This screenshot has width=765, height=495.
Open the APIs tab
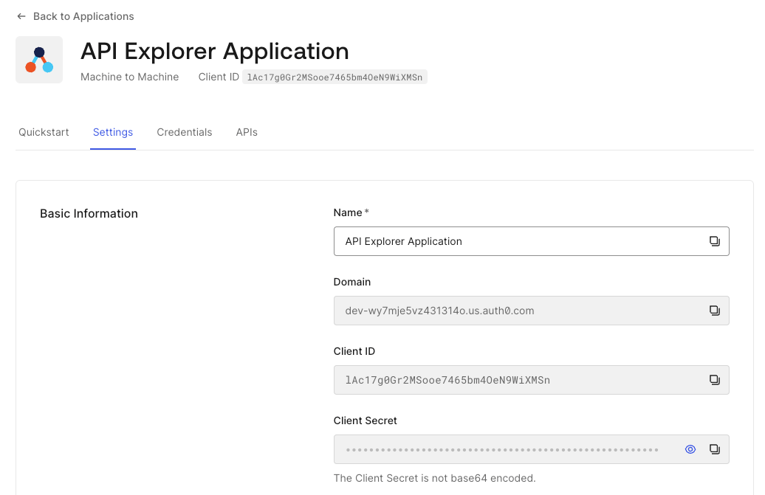(x=247, y=132)
